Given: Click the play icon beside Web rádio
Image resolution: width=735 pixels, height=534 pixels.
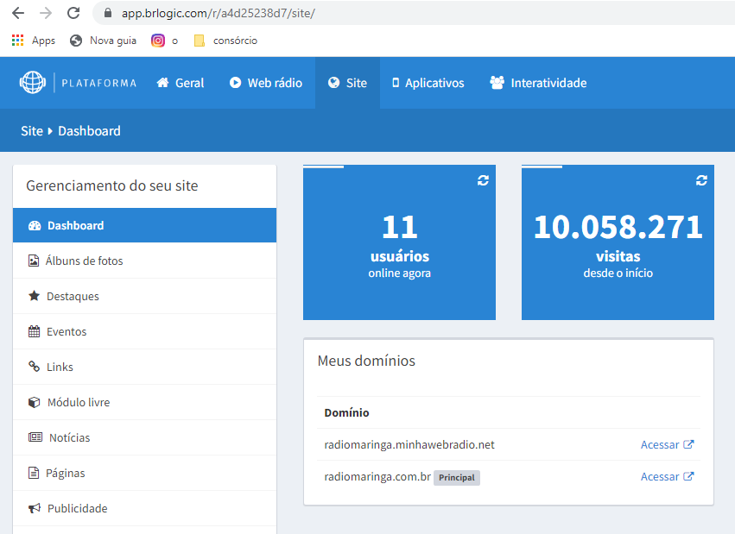Looking at the screenshot, I should click(x=235, y=83).
